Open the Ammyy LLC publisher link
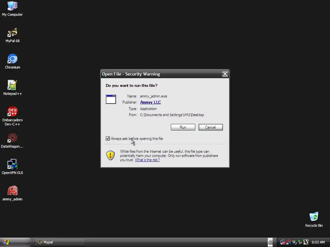Image resolution: width=330 pixels, height=247 pixels. pos(150,102)
